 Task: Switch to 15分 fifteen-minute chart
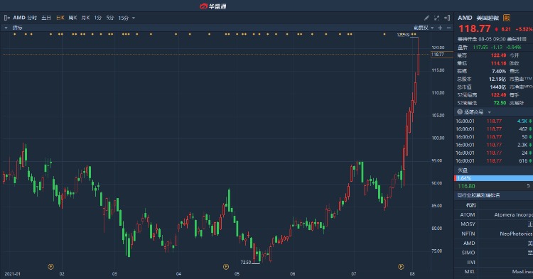click(124, 18)
